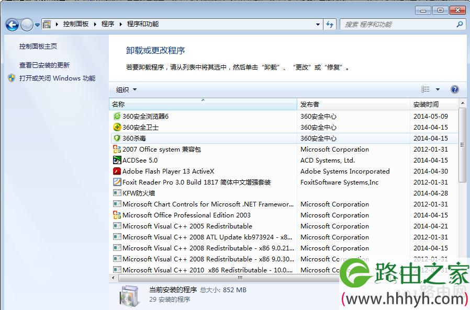
Task: Open 控制面板主页 link
Action: tap(38, 47)
